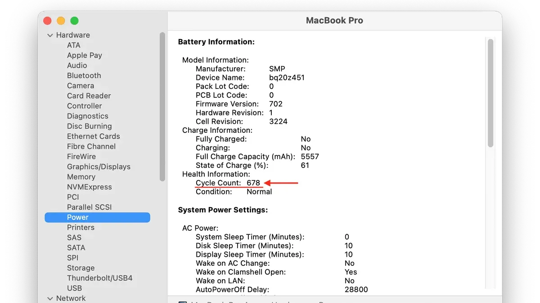The width and height of the screenshot is (540, 303).
Task: Click the System Power Settings heading
Action: click(223, 210)
